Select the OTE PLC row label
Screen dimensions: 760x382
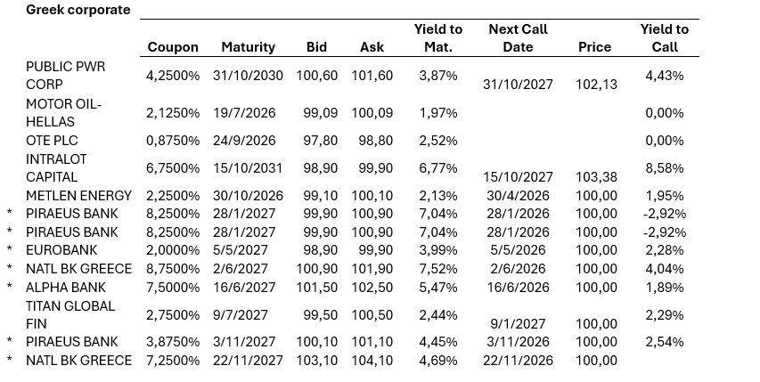tap(52, 141)
